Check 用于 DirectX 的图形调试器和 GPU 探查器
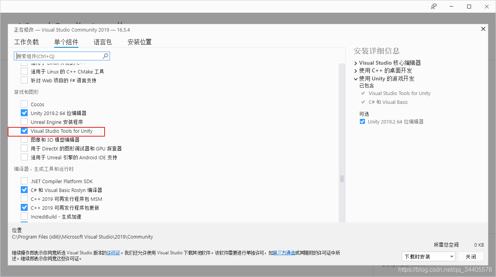 click(x=24, y=149)
